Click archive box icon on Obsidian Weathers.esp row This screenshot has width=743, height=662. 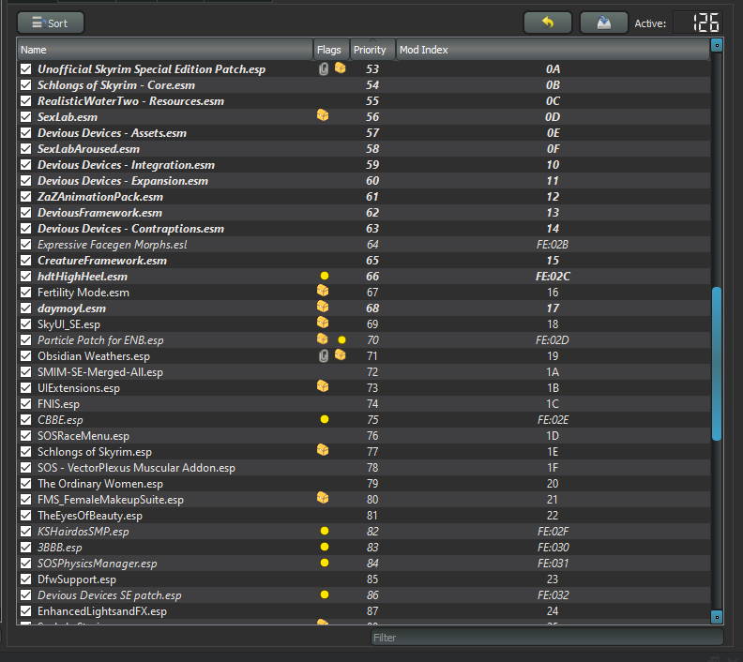[341, 355]
